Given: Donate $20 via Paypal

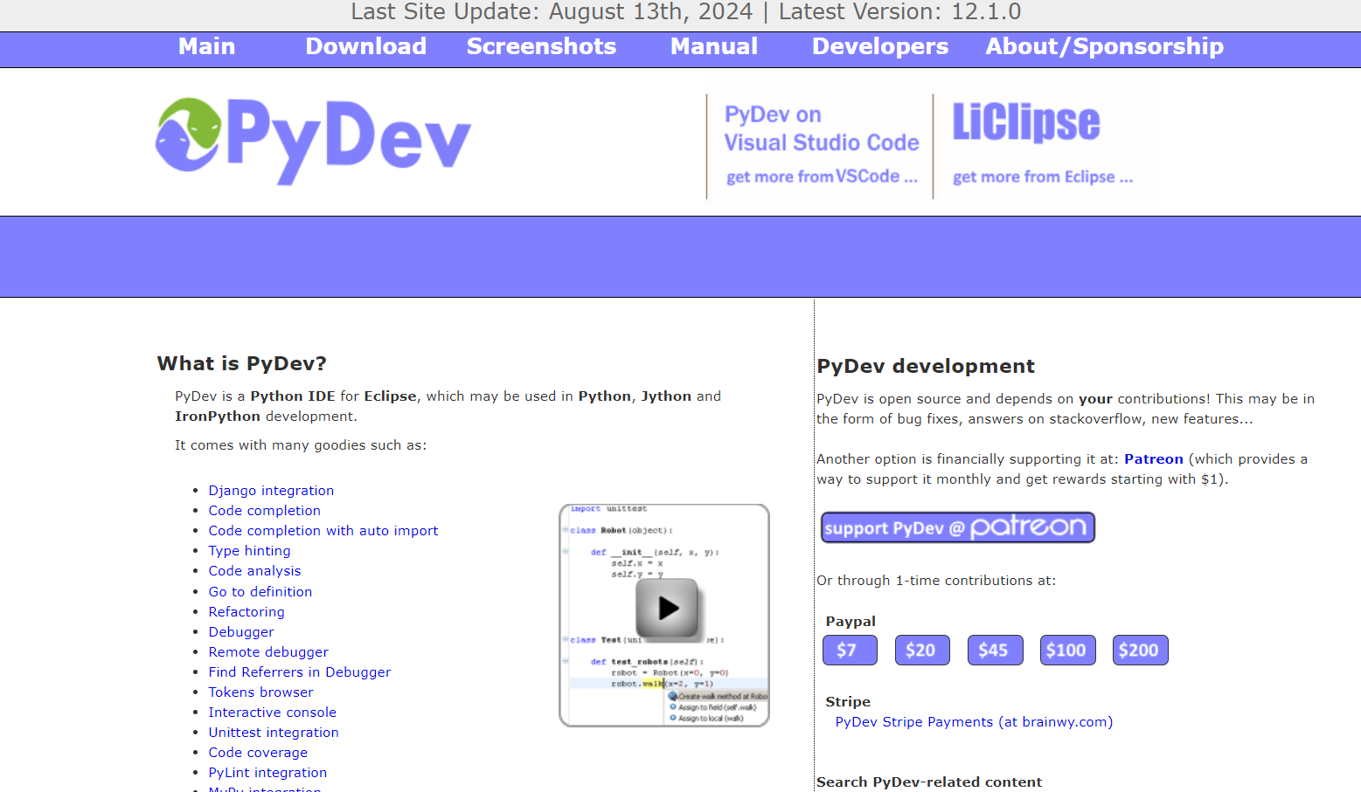Looking at the screenshot, I should click(922, 650).
